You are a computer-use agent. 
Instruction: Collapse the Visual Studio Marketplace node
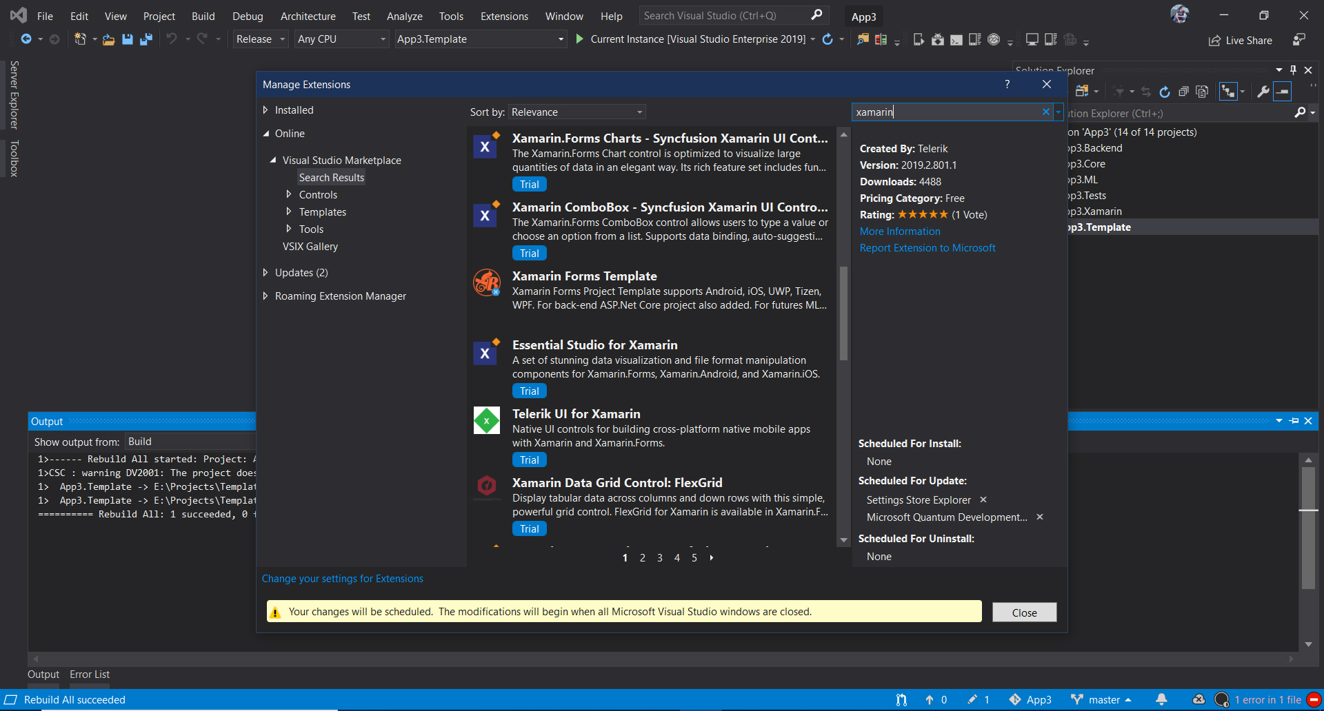point(273,160)
